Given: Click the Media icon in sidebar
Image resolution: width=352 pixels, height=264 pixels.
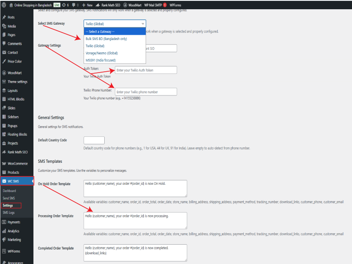Looking at the screenshot, I should [4, 26].
